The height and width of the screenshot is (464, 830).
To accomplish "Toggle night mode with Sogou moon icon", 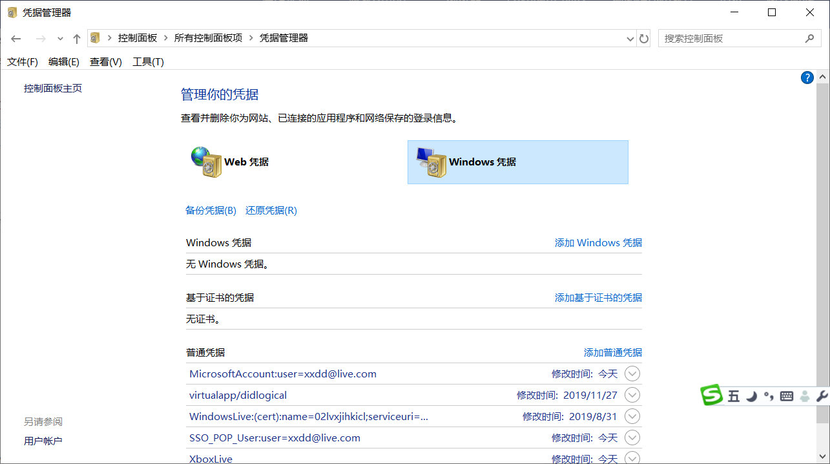I will tap(751, 395).
